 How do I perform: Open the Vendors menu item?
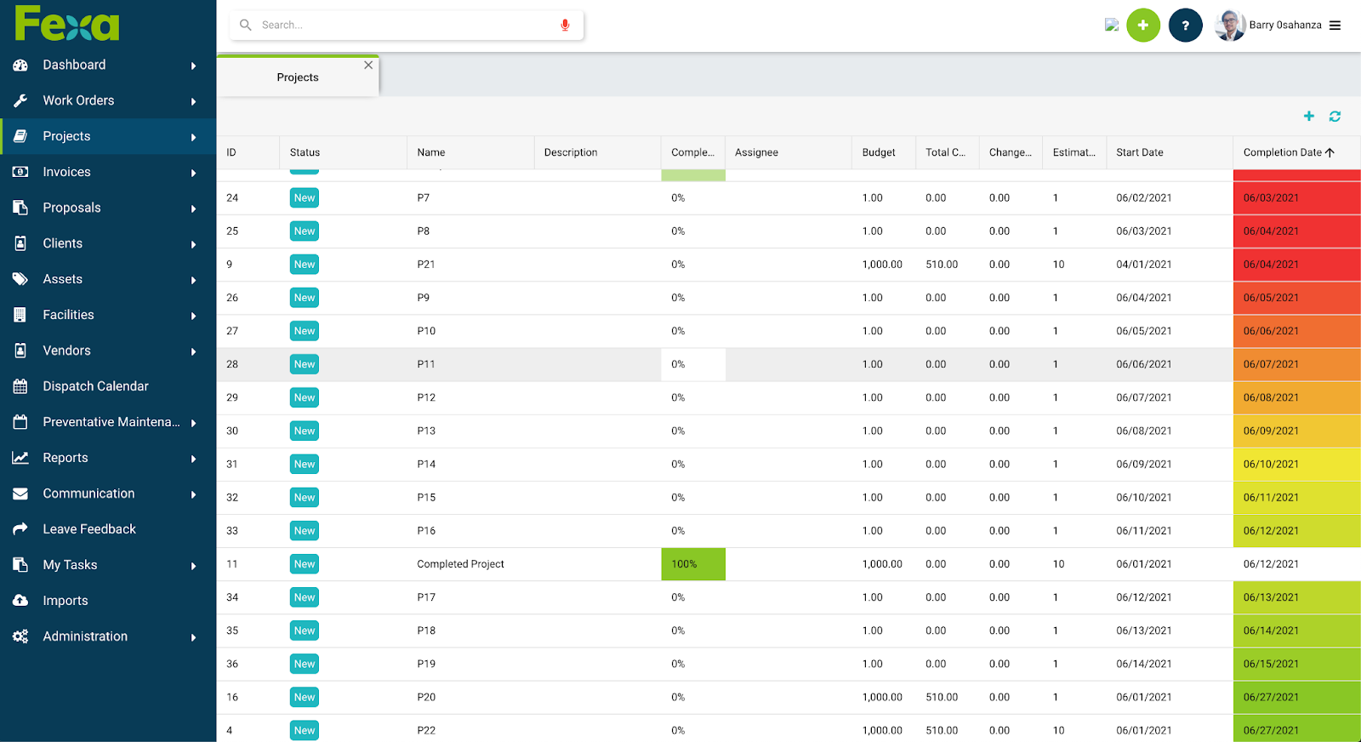point(108,351)
